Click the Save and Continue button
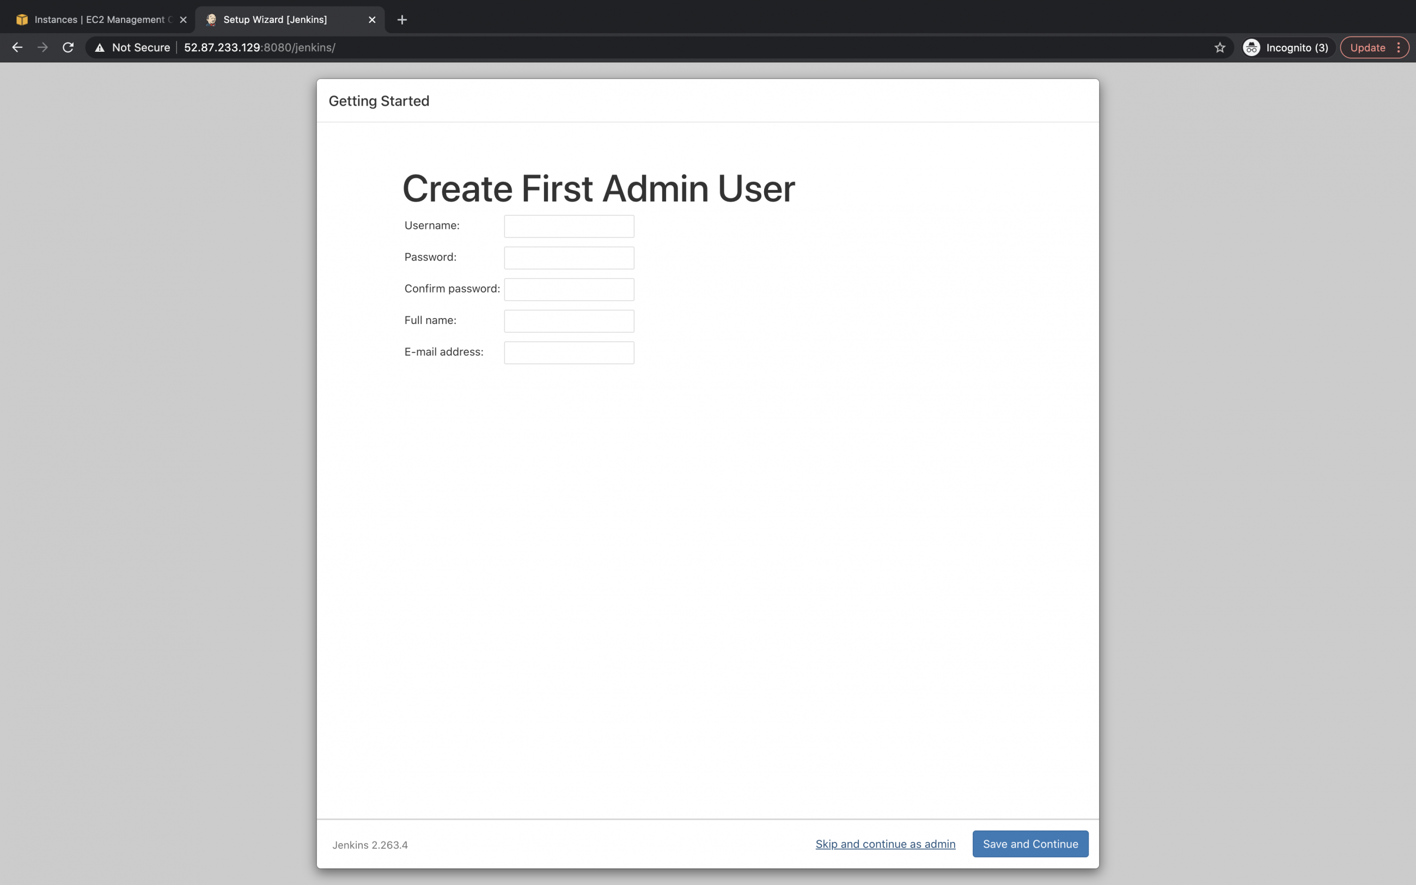 click(x=1030, y=844)
